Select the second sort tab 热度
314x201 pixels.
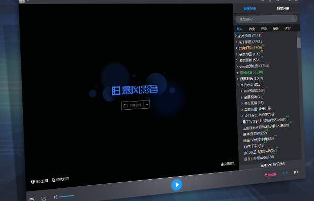(x=252, y=29)
